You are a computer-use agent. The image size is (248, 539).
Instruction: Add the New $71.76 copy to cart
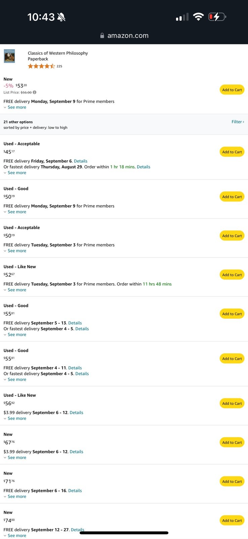click(232, 482)
